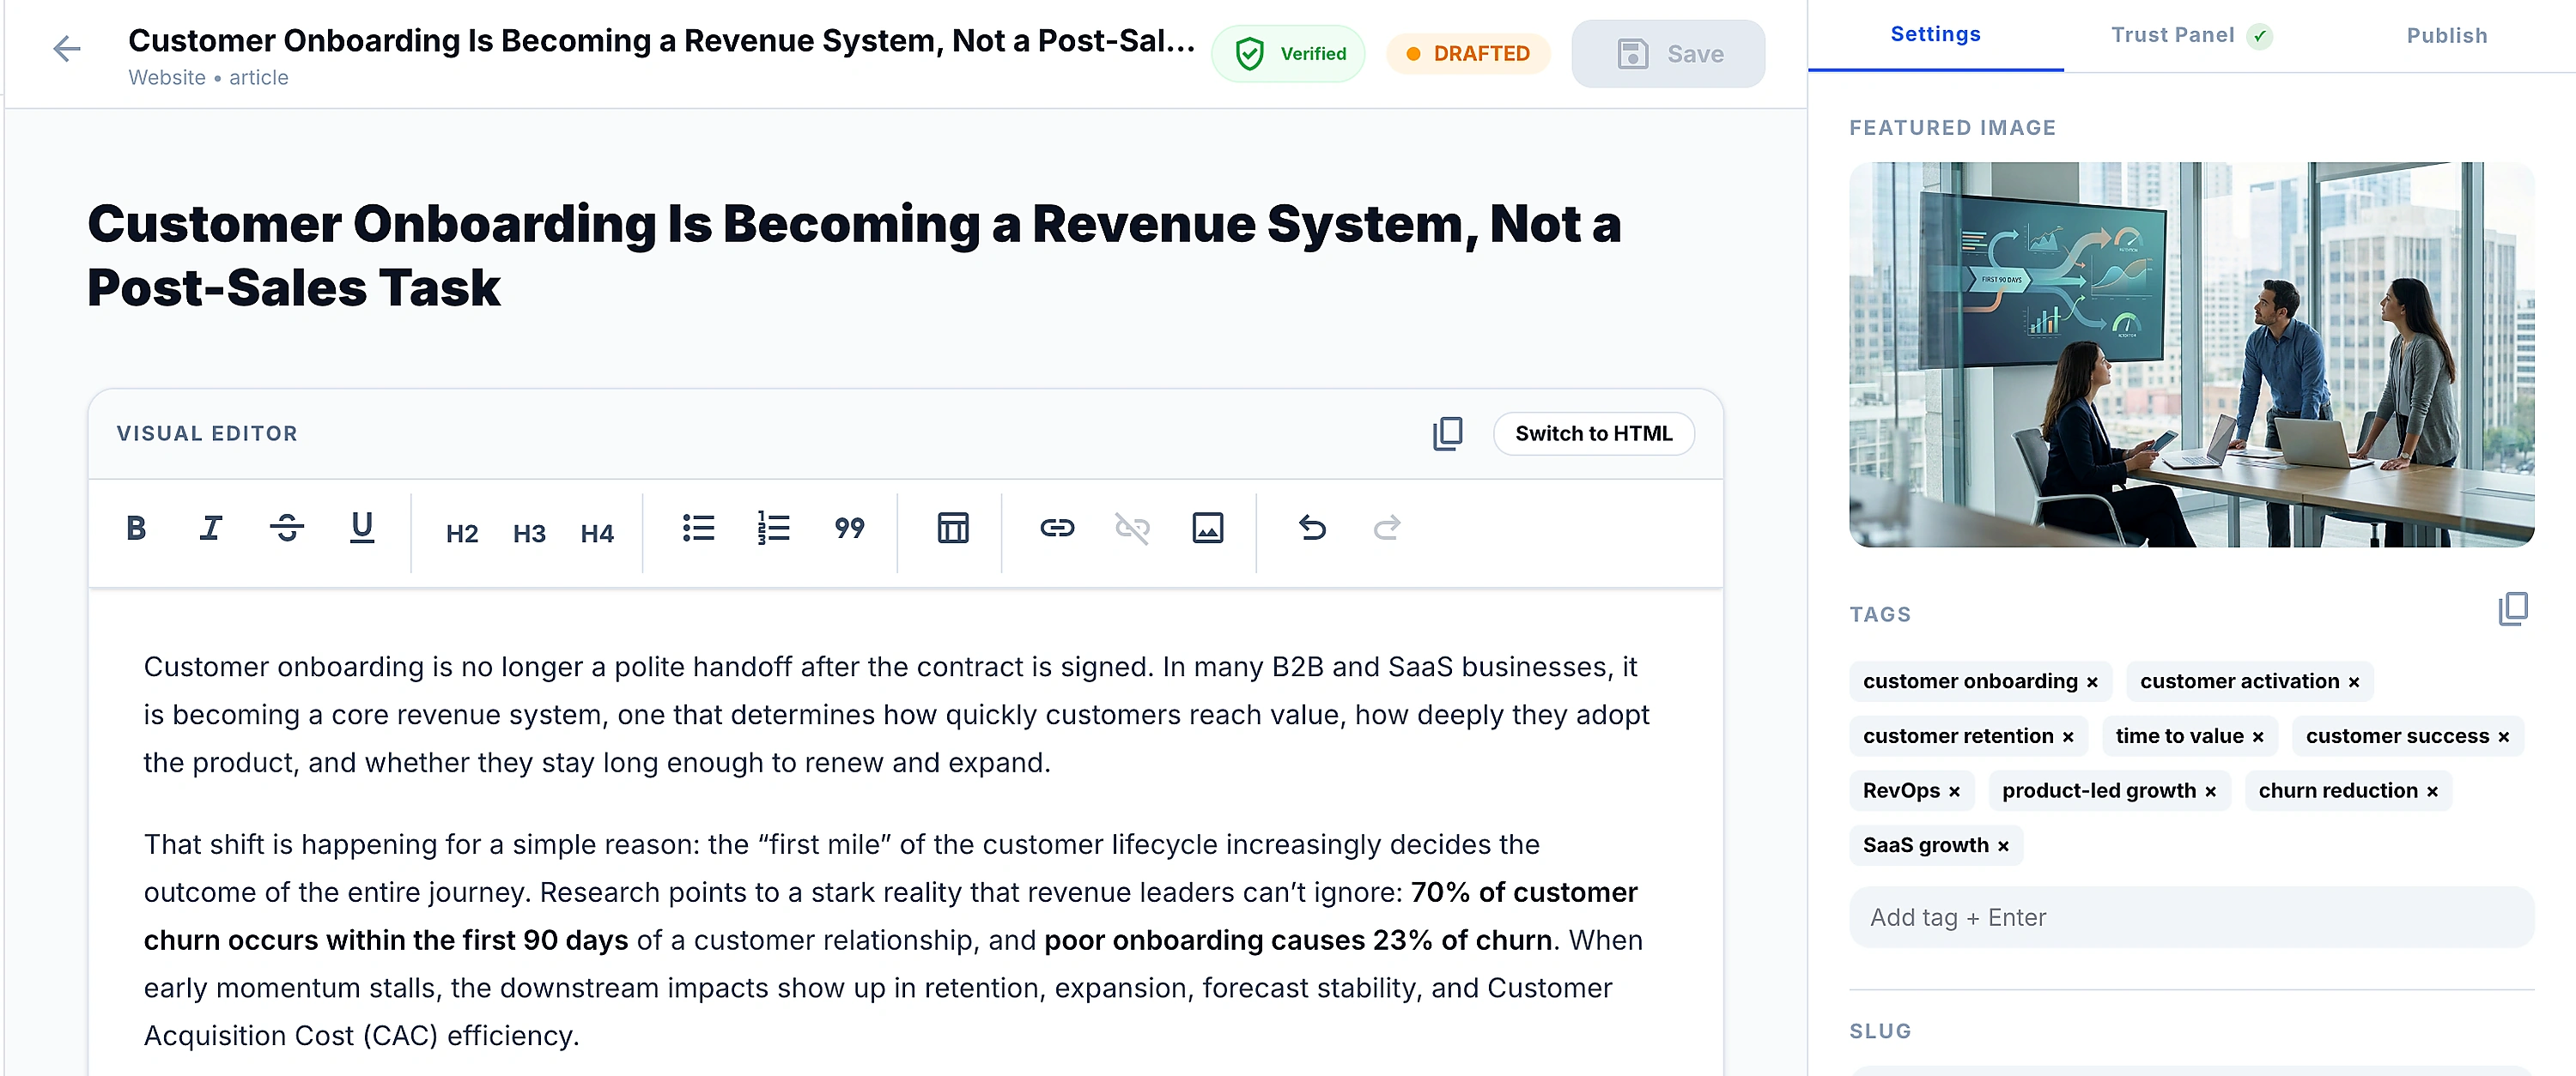
Task: Insert a bulleted list
Action: (x=698, y=529)
